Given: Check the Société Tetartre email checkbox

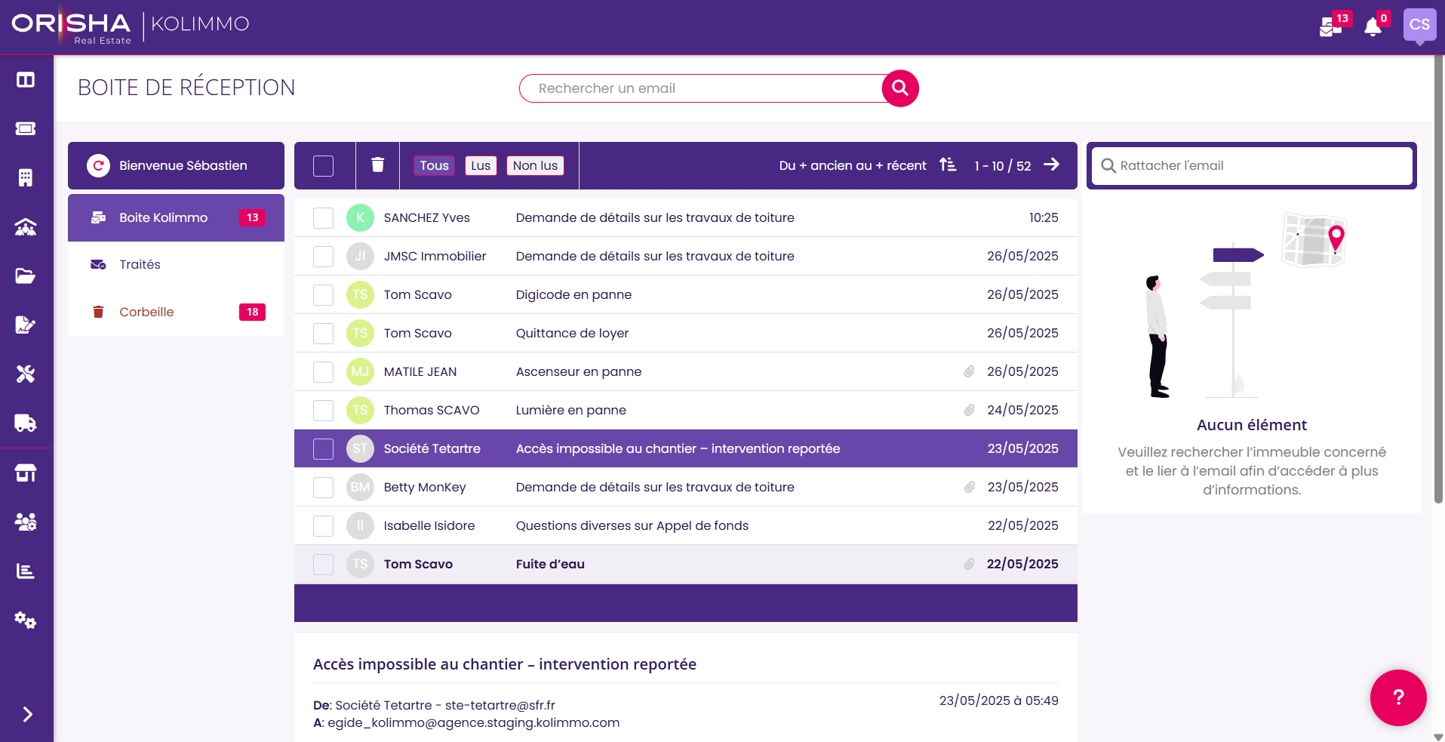Looking at the screenshot, I should (x=323, y=448).
